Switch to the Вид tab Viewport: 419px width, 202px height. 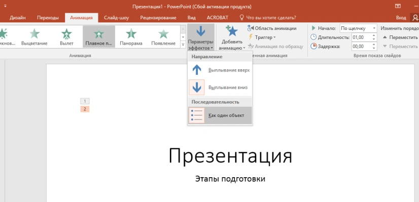[191, 18]
